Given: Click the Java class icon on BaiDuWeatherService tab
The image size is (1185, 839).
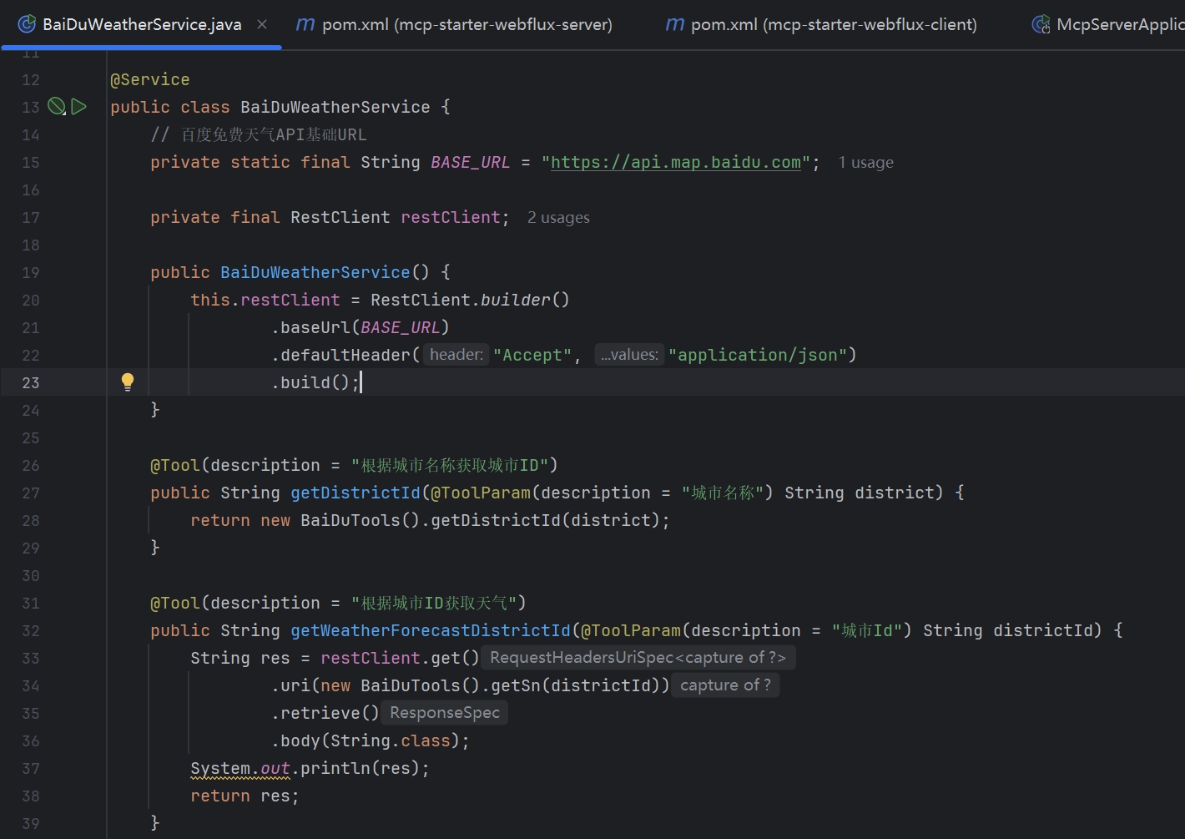Looking at the screenshot, I should 27,24.
